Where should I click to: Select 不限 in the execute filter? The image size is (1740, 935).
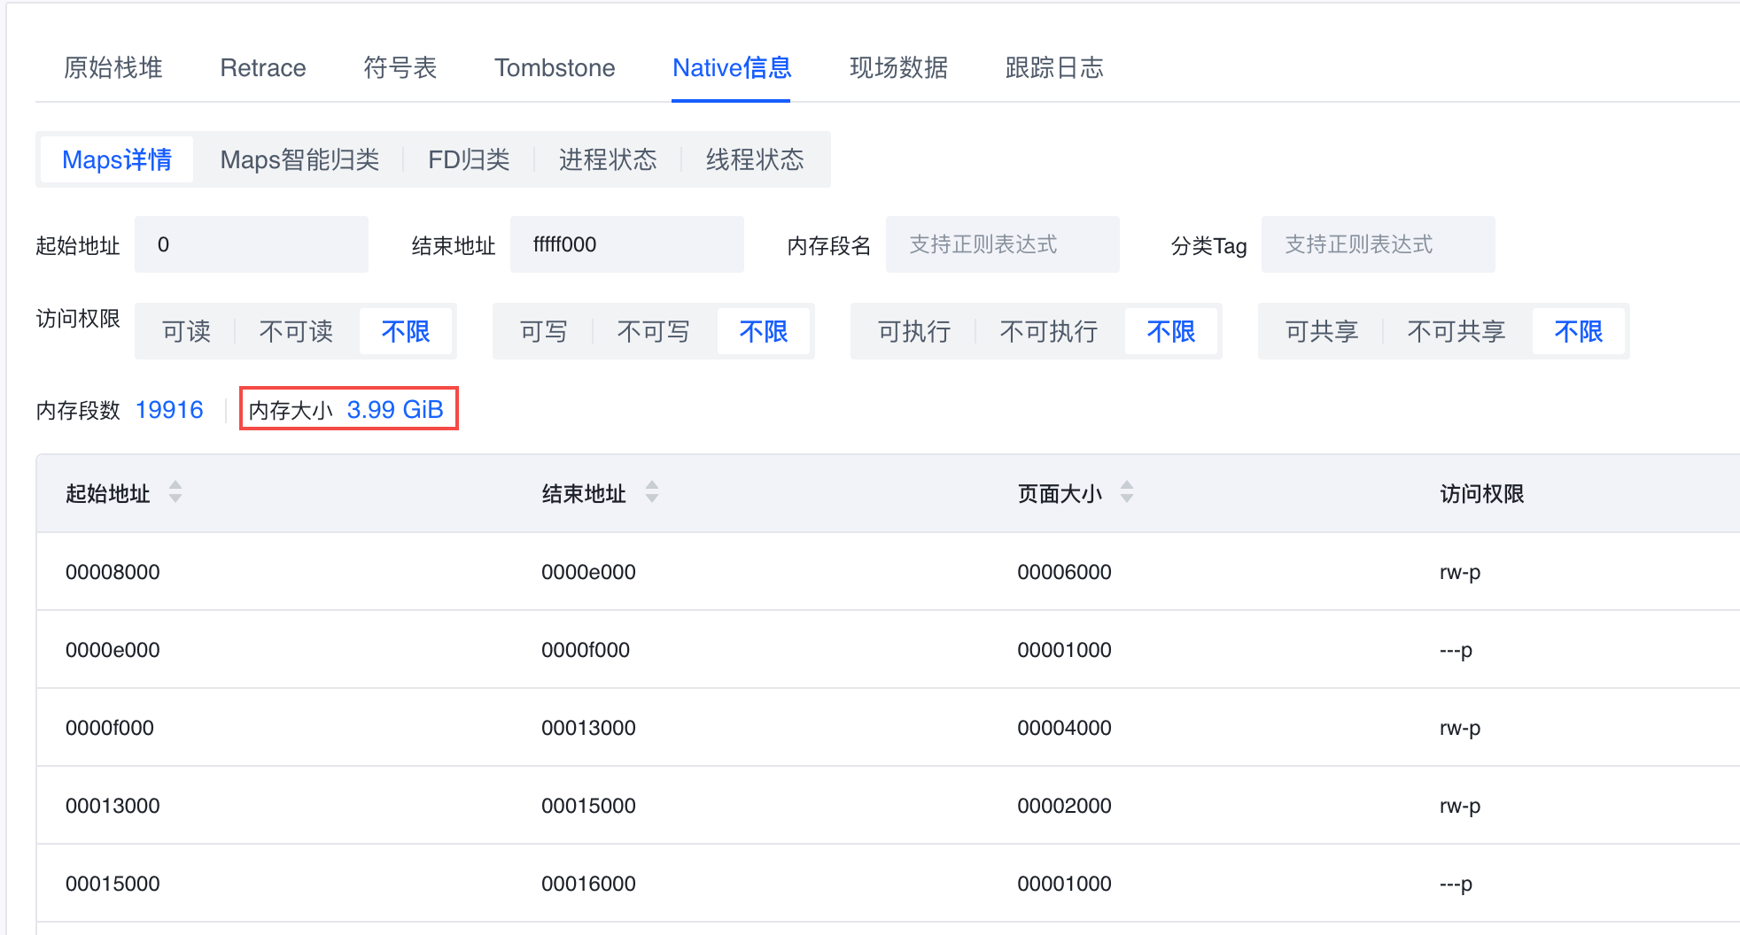point(1171,331)
